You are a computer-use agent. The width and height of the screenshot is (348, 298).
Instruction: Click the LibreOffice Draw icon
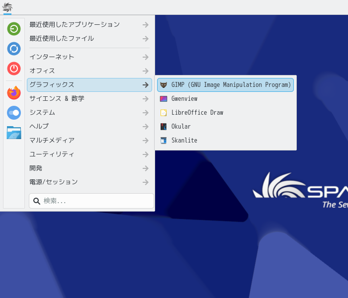pos(164,113)
